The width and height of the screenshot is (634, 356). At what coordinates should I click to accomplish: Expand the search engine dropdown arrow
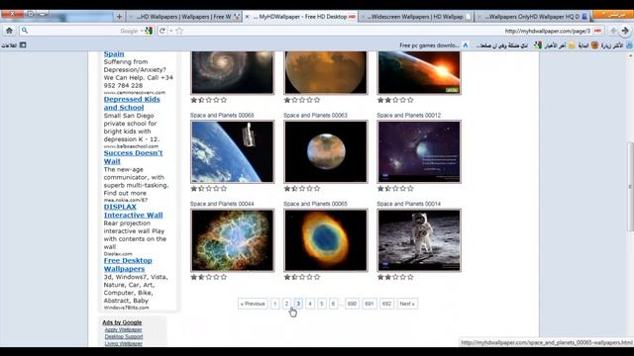142,31
